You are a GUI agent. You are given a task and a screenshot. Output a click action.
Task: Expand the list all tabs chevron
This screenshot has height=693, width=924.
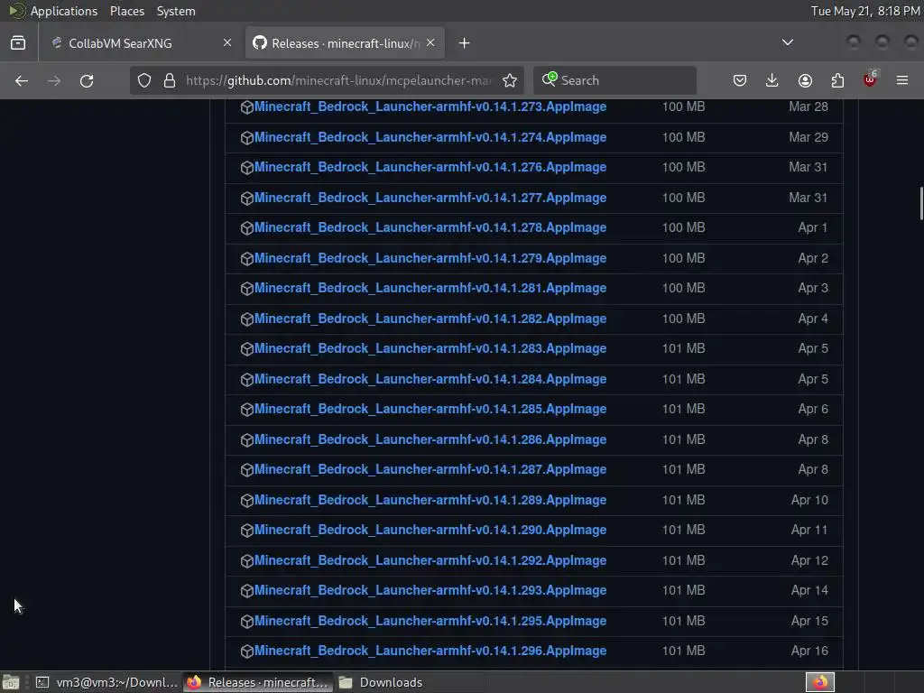787,42
